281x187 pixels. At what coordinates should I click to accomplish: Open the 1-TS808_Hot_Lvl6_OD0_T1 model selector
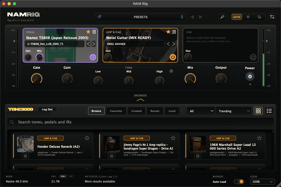click(55, 44)
